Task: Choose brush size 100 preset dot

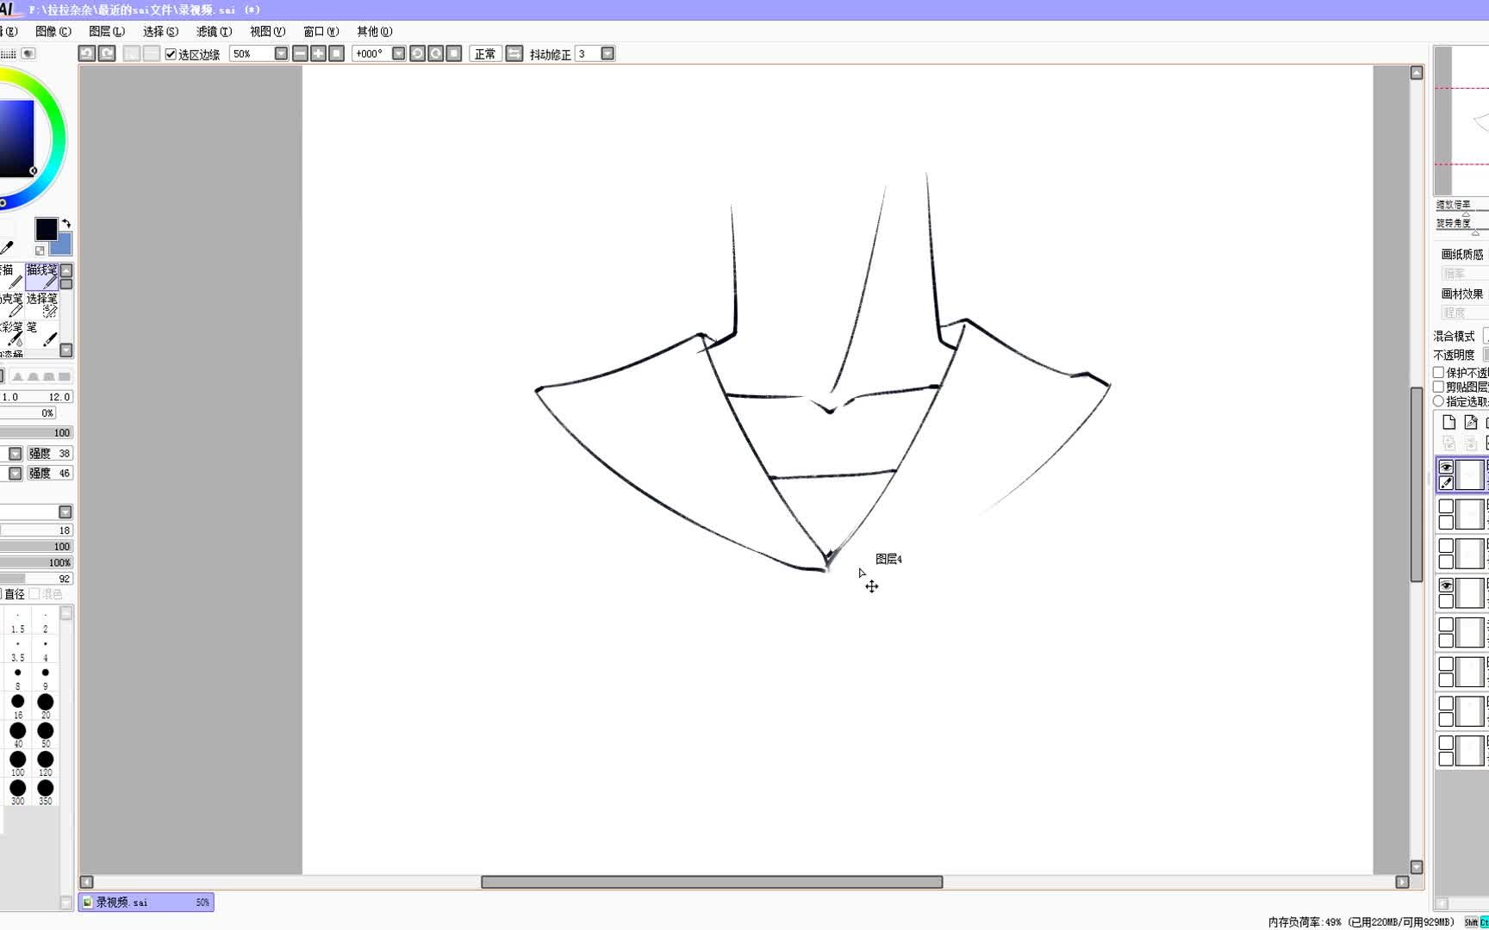Action: point(17,759)
